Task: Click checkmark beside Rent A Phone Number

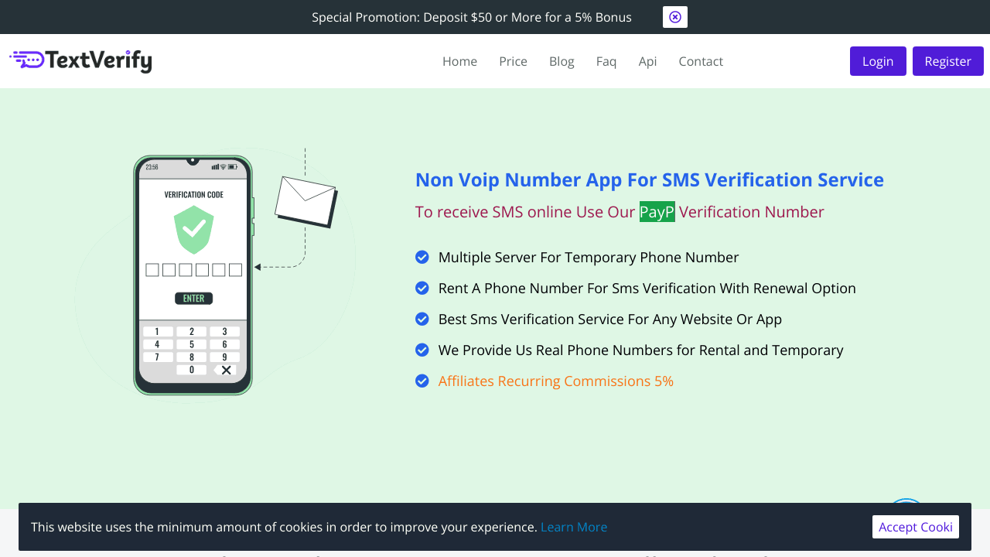Action: click(422, 288)
